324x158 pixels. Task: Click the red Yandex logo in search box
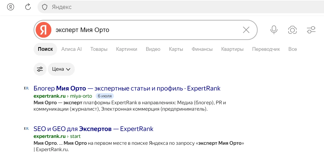[43, 30]
